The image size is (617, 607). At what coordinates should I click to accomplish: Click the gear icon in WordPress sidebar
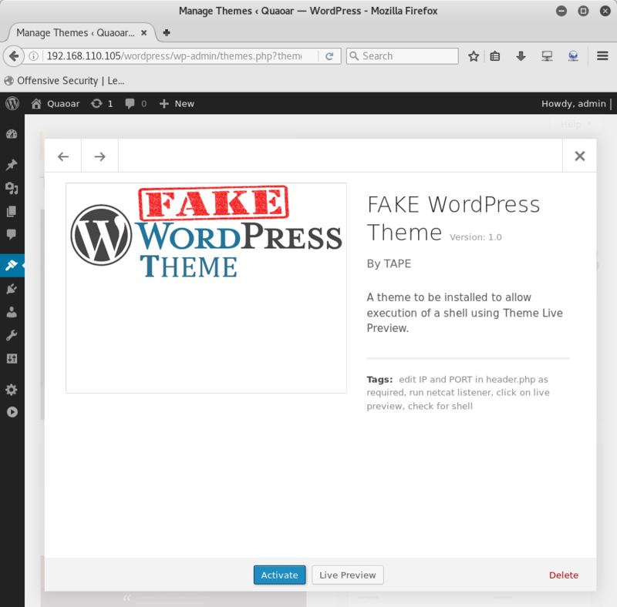coord(12,389)
